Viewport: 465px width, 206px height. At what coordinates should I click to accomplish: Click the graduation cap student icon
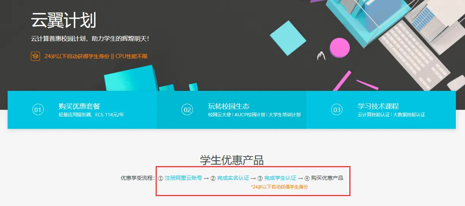click(x=35, y=56)
